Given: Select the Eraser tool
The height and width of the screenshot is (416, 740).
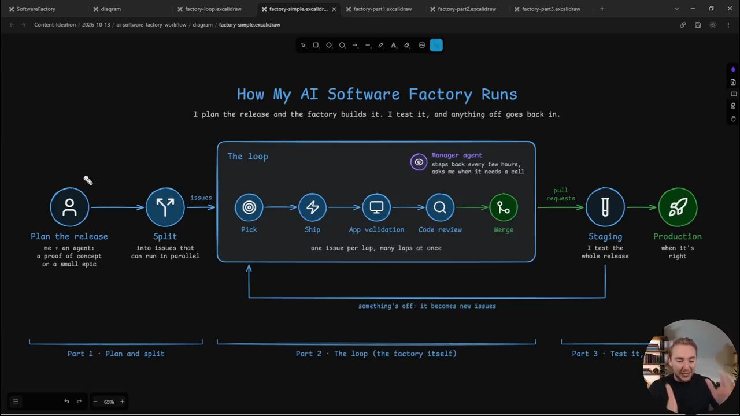Looking at the screenshot, I should point(406,45).
